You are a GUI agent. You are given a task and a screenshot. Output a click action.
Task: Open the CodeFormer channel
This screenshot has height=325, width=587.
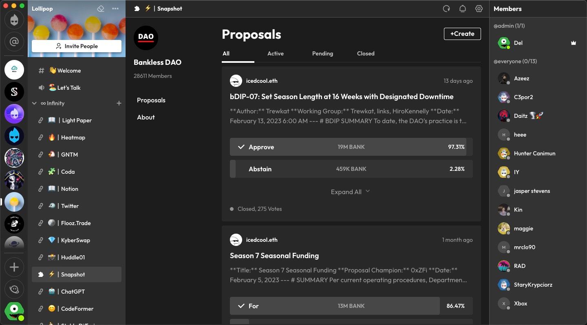[x=77, y=309]
